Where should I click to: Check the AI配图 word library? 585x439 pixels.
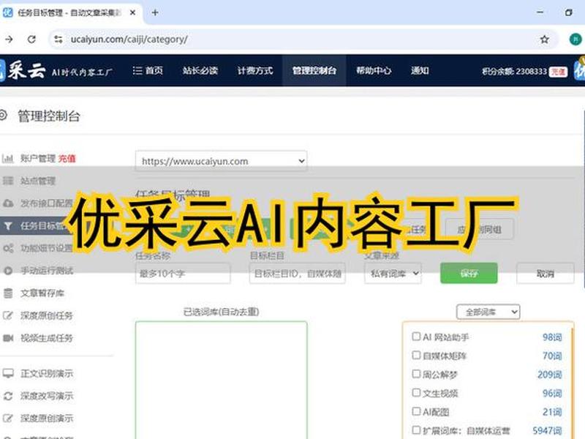416,411
